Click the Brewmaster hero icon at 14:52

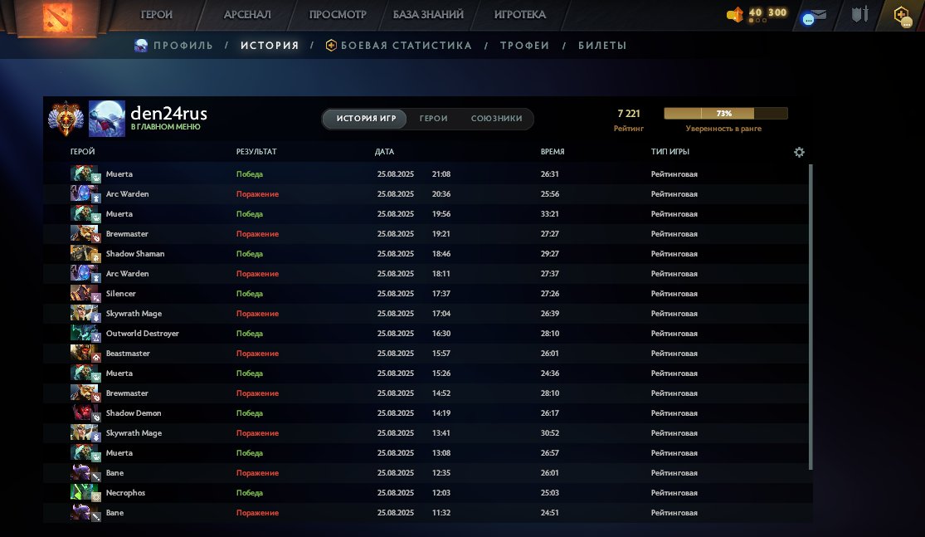tap(85, 393)
